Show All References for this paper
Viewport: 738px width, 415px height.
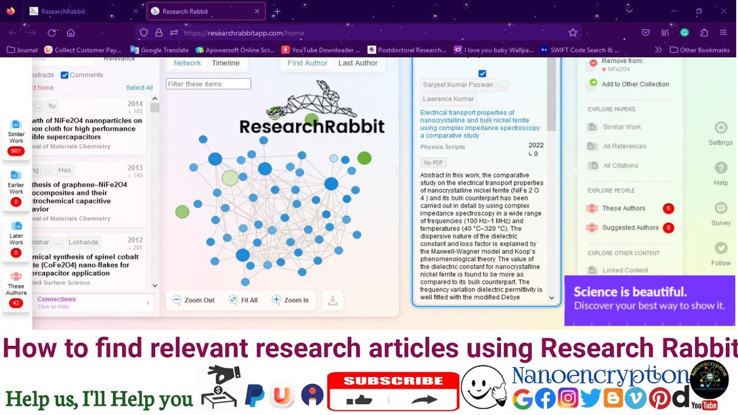[x=617, y=146]
